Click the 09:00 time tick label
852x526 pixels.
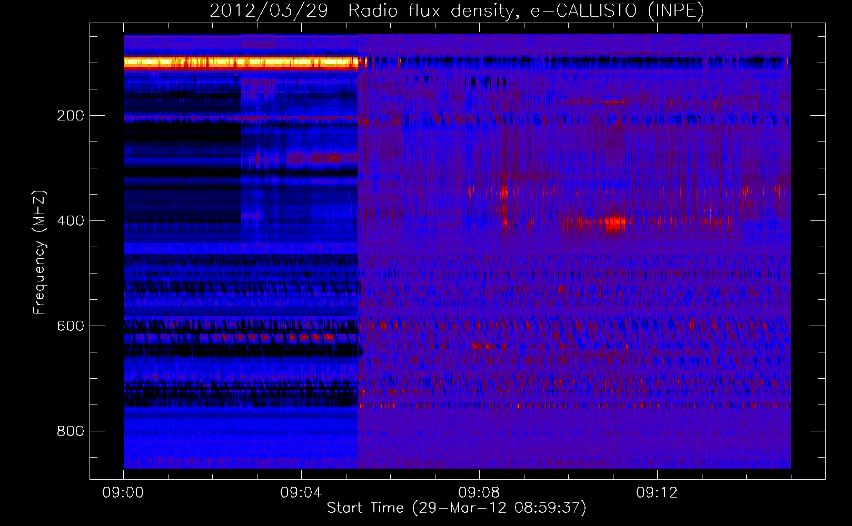123,493
